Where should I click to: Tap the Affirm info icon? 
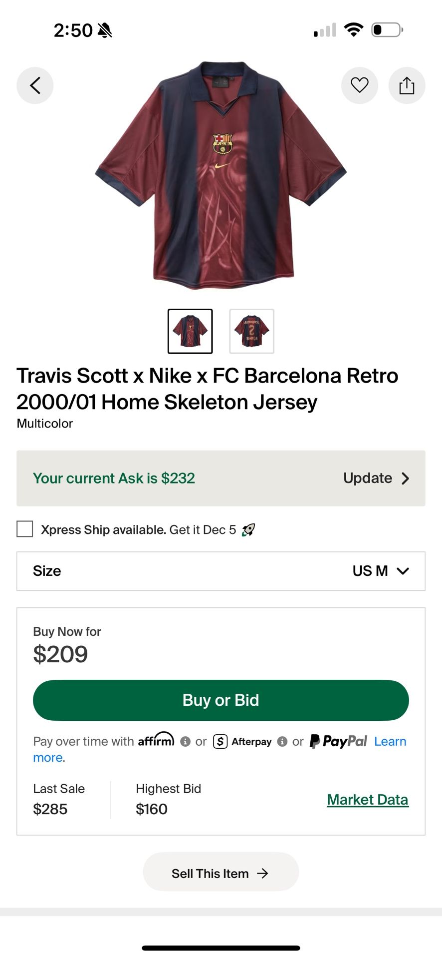coord(185,742)
